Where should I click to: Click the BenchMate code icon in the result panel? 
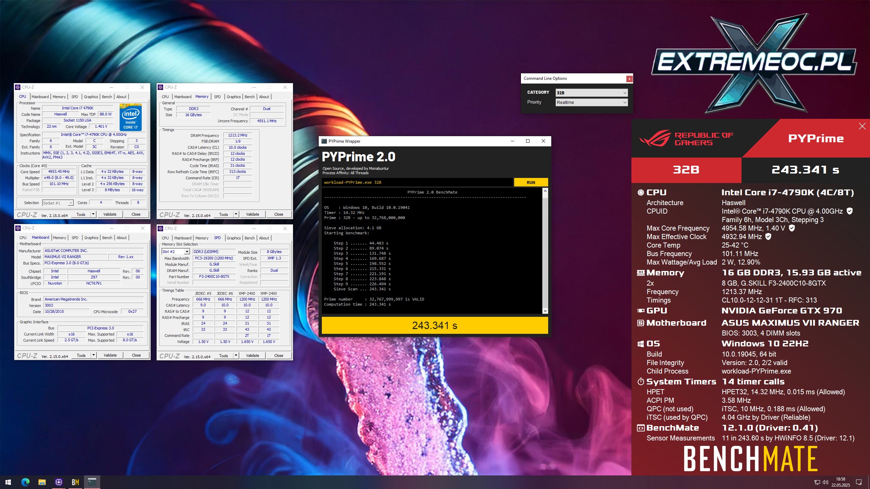click(641, 428)
